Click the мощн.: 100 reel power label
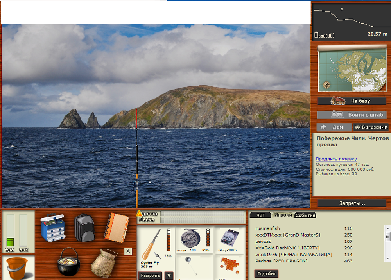The height and width of the screenshot is (280, 391). (186, 250)
